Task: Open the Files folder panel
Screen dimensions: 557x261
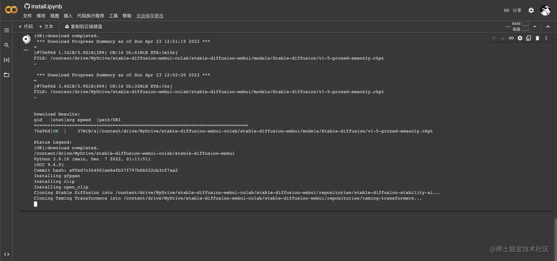Action: click(6, 75)
